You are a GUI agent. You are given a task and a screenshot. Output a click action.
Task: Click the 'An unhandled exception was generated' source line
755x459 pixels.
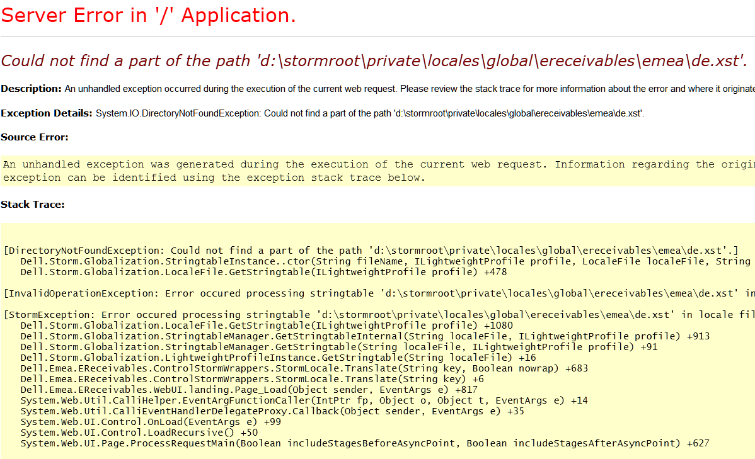(379, 164)
